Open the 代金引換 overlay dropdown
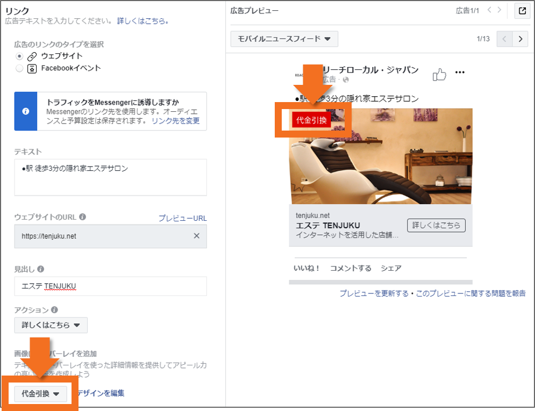The height and width of the screenshot is (411, 535). click(40, 394)
